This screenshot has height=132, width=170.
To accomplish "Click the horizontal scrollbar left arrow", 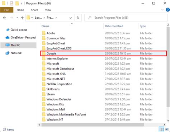I will [39, 124].
